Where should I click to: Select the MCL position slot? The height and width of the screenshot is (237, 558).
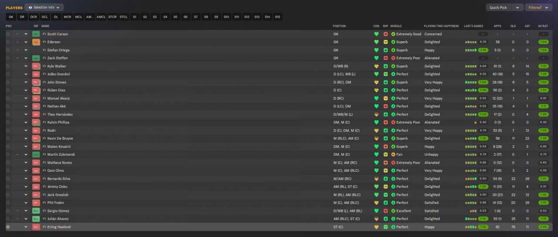(78, 17)
